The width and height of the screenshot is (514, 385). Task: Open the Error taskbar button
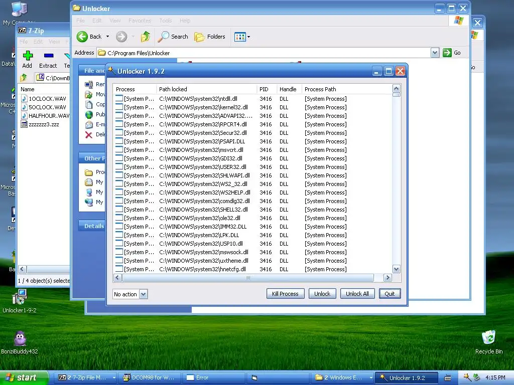click(213, 377)
